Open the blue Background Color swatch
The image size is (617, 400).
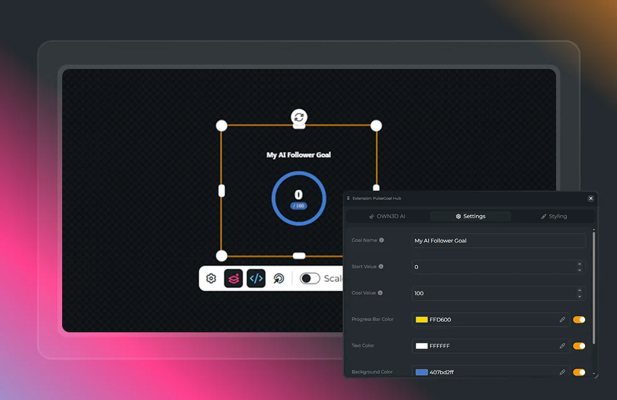pos(421,372)
